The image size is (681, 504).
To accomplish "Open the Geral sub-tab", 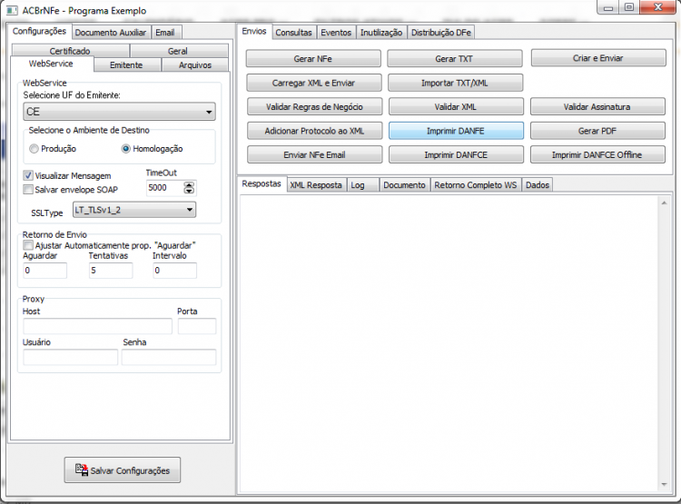I will 178,51.
